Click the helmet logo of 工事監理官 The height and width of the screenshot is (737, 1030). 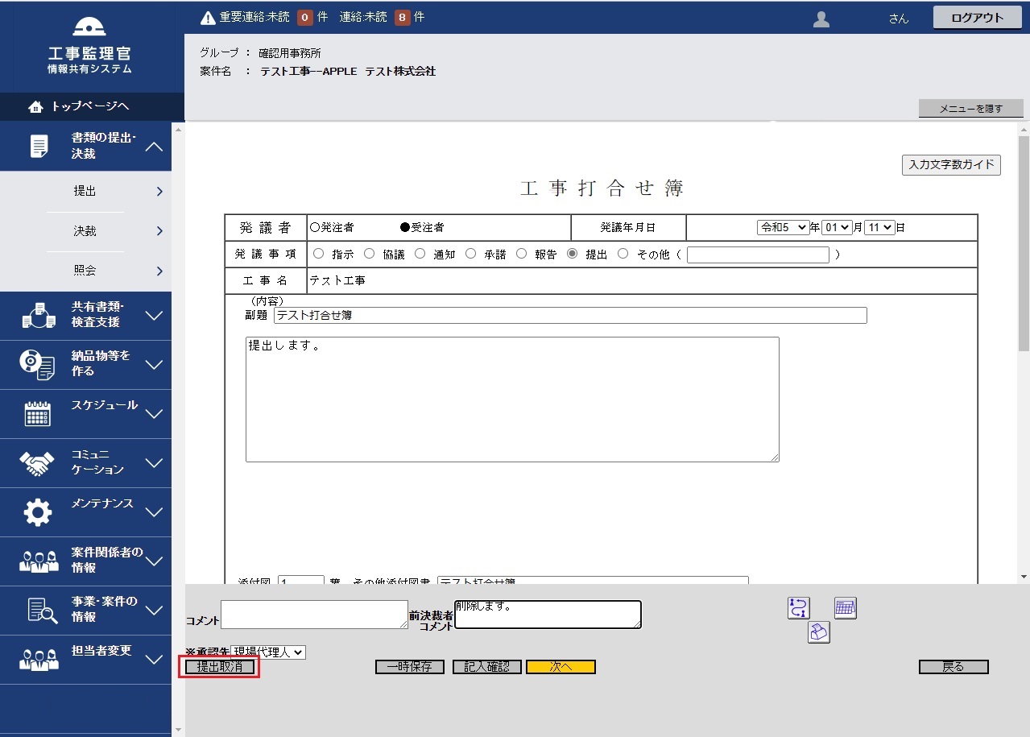tap(89, 27)
